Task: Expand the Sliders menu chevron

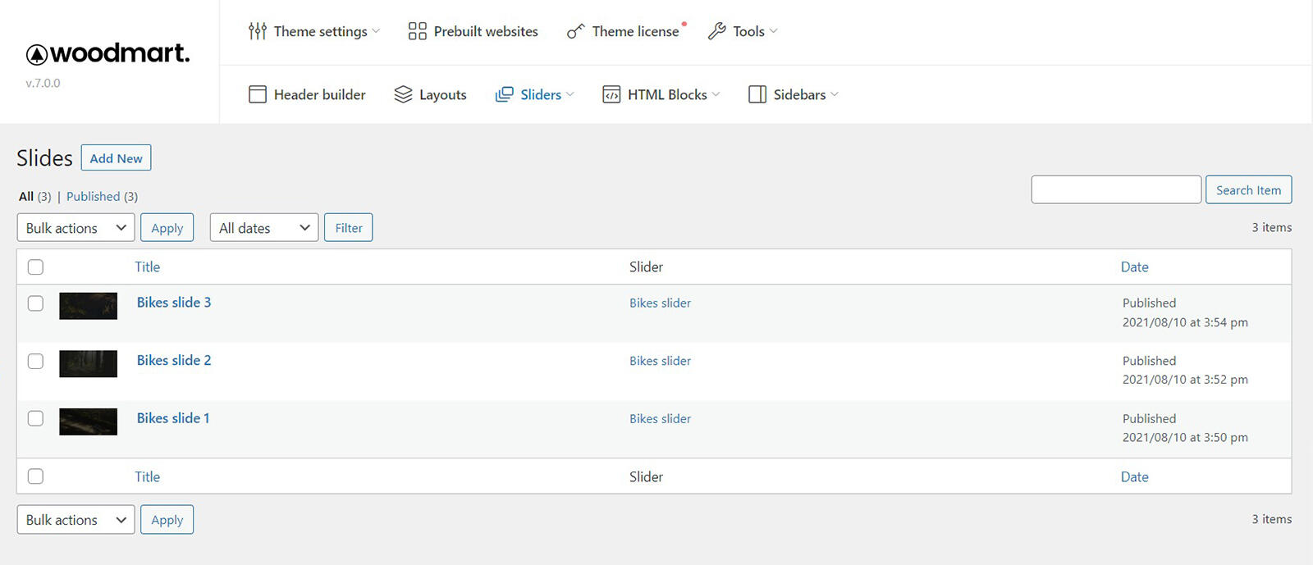Action: pyautogui.click(x=570, y=94)
